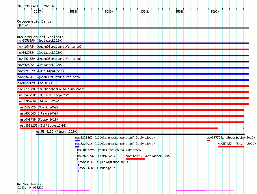
Task: Select the red nsv522726 variant bar
Action: tap(132, 110)
